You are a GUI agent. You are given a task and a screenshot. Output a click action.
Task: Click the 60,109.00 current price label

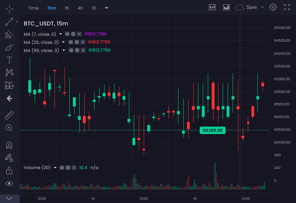click(x=212, y=130)
